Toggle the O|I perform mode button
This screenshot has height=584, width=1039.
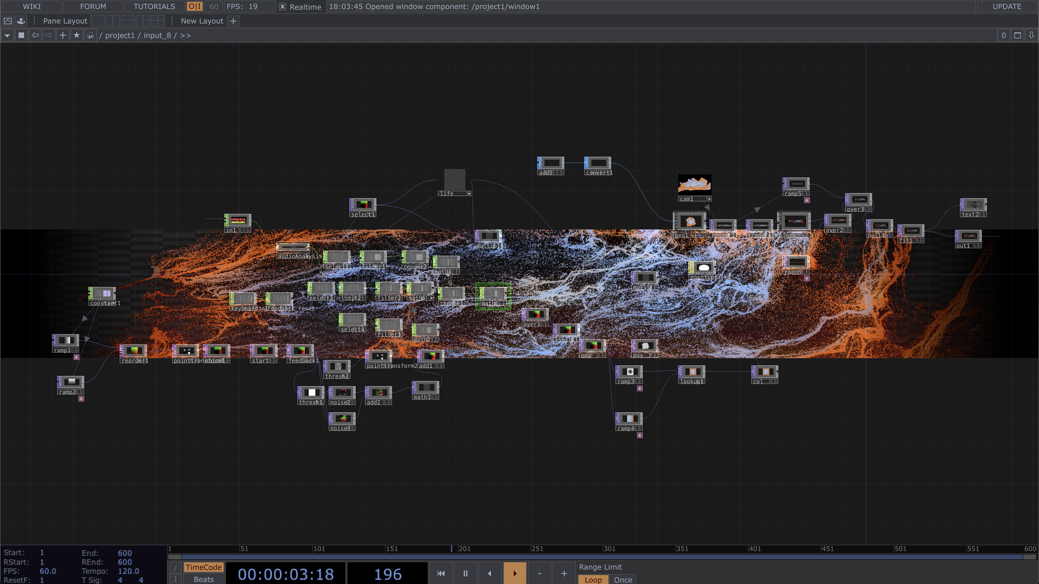pos(195,6)
